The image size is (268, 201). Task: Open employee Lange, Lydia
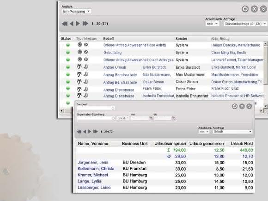coord(90,181)
